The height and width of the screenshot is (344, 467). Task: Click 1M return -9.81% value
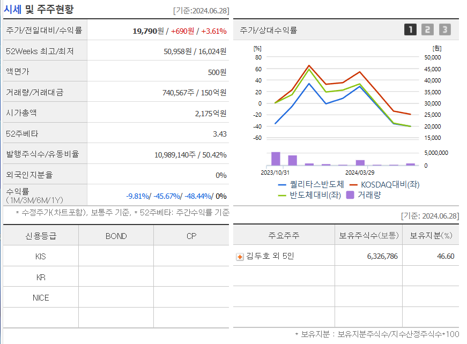click(137, 196)
